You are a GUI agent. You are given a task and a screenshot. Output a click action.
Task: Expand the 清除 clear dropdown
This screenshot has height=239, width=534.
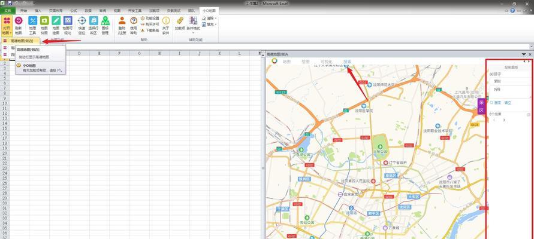click(x=209, y=18)
